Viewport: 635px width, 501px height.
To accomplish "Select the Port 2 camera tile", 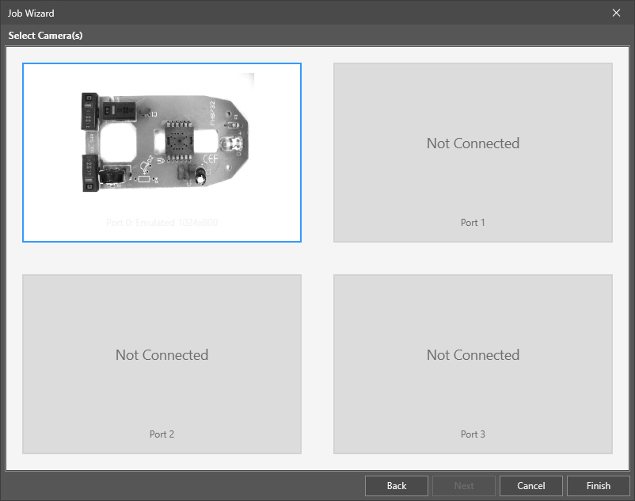I will [162, 396].
